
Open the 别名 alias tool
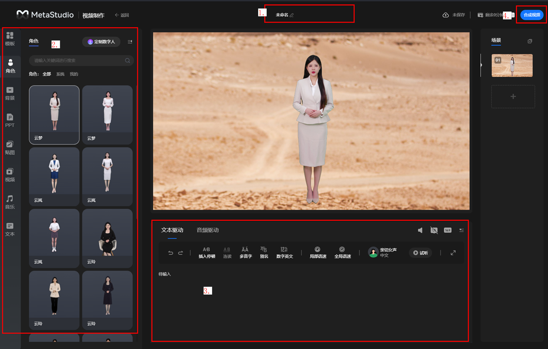[264, 253]
